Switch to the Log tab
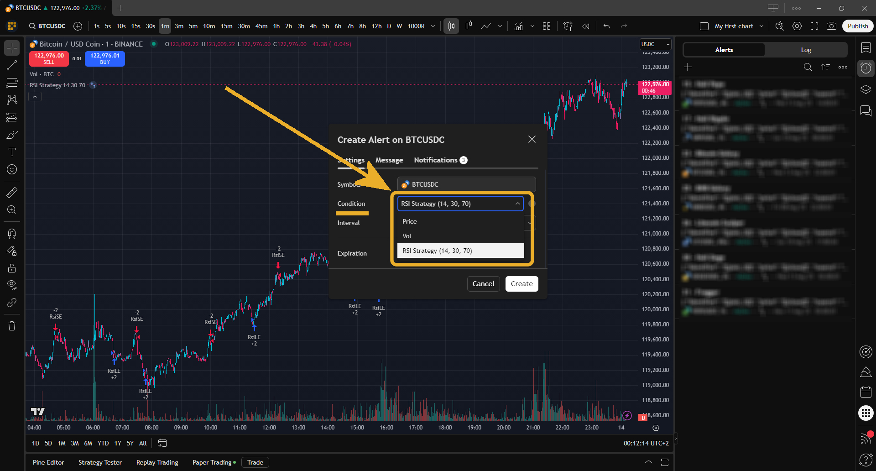Image resolution: width=876 pixels, height=471 pixels. [x=806, y=50]
